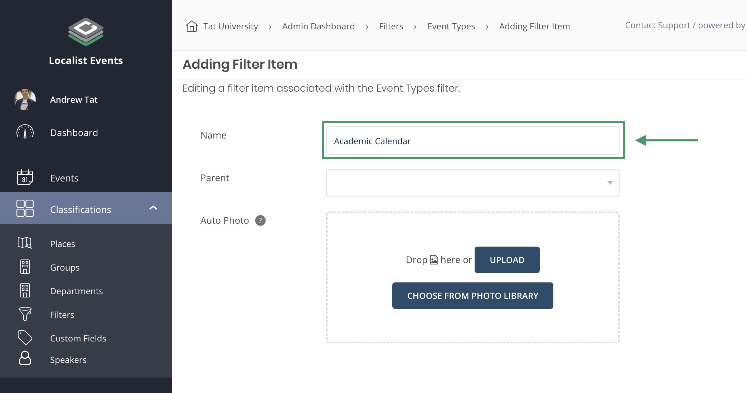
Task: Open Contact Support link
Action: click(x=657, y=25)
